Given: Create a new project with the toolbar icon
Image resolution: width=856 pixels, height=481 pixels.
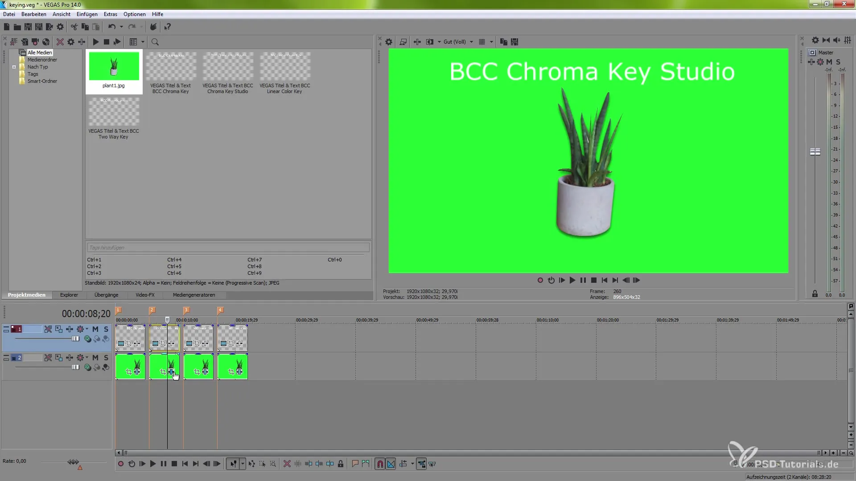Looking at the screenshot, I should point(7,27).
